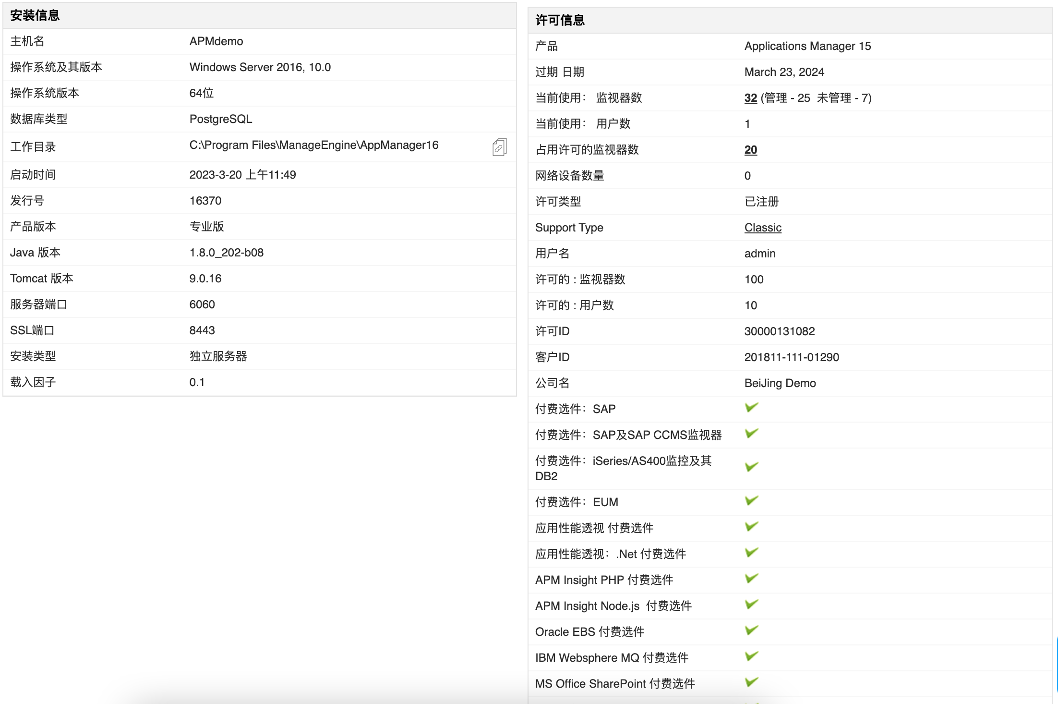Click the 安装信息 panel header
This screenshot has width=1058, height=704.
(260, 16)
